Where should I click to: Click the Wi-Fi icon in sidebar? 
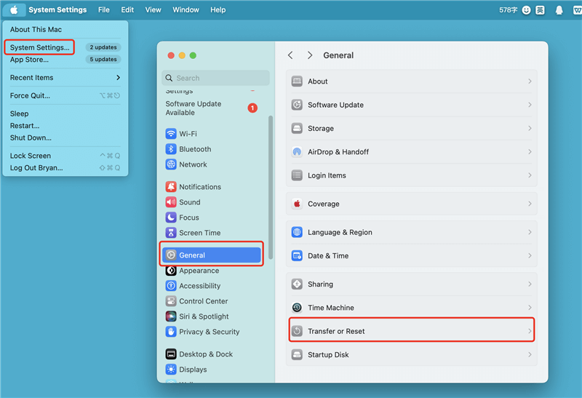[x=171, y=134]
